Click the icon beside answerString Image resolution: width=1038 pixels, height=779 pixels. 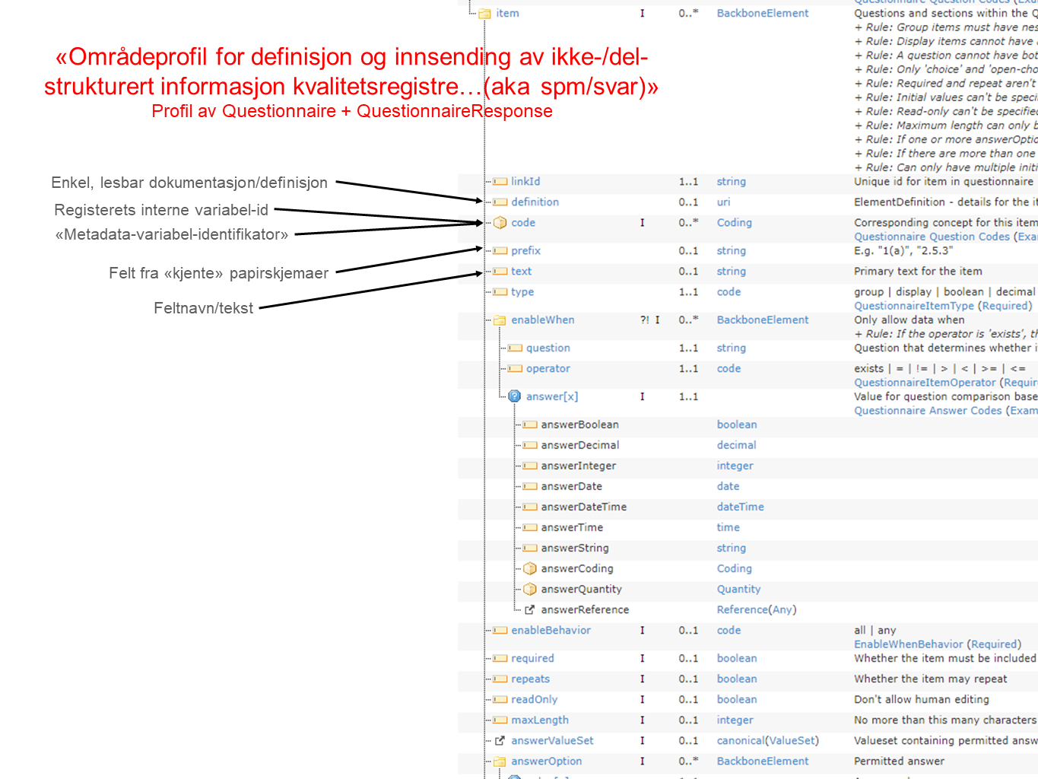coord(530,548)
